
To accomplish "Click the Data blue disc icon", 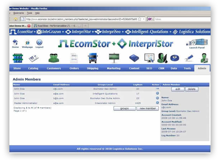I will [175, 58].
